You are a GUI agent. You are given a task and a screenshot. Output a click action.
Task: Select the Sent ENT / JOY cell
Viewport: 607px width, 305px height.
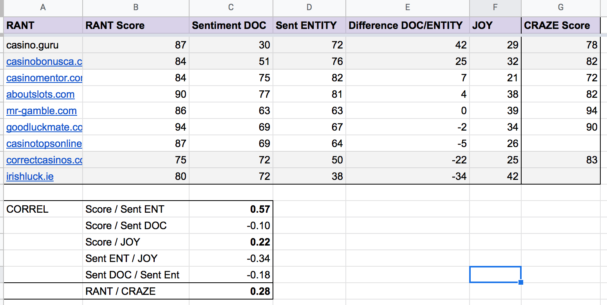pyautogui.click(x=136, y=258)
